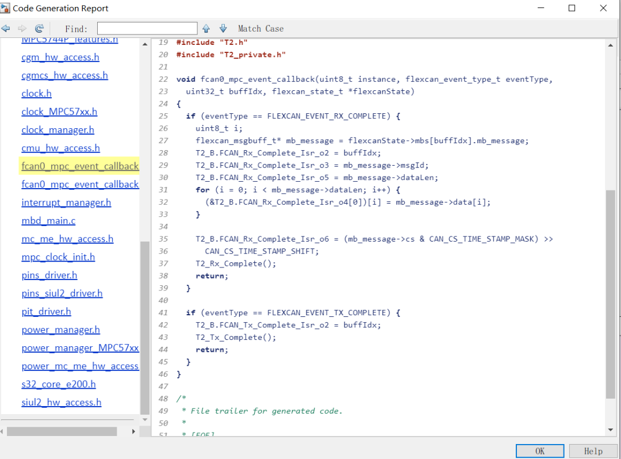Open the mpc_clock_init.h file link

(x=58, y=257)
